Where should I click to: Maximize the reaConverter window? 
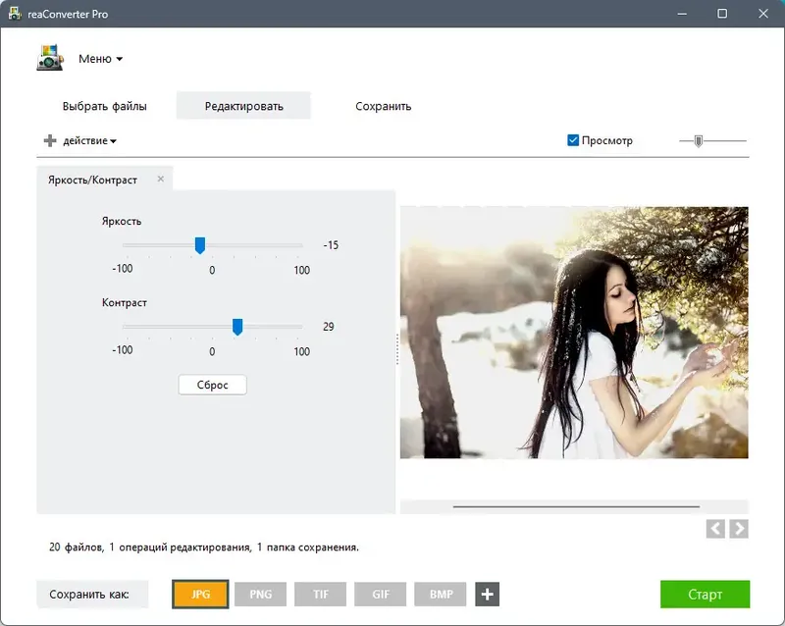point(722,14)
